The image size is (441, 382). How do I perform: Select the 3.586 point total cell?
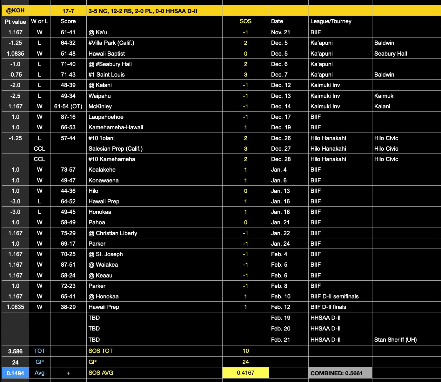(15, 351)
